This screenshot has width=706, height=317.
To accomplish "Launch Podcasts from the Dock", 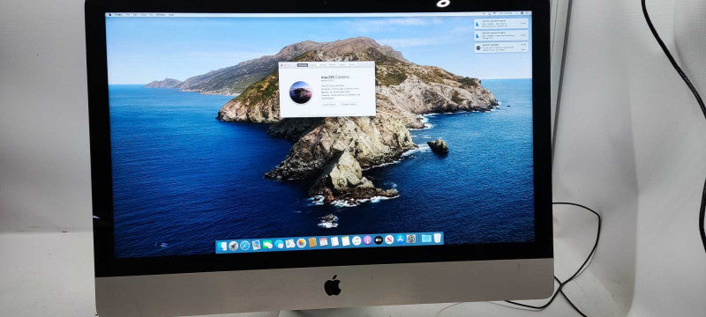I will [x=367, y=240].
